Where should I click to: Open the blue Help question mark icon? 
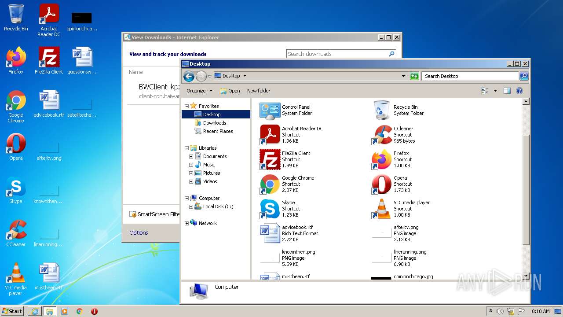tap(519, 91)
